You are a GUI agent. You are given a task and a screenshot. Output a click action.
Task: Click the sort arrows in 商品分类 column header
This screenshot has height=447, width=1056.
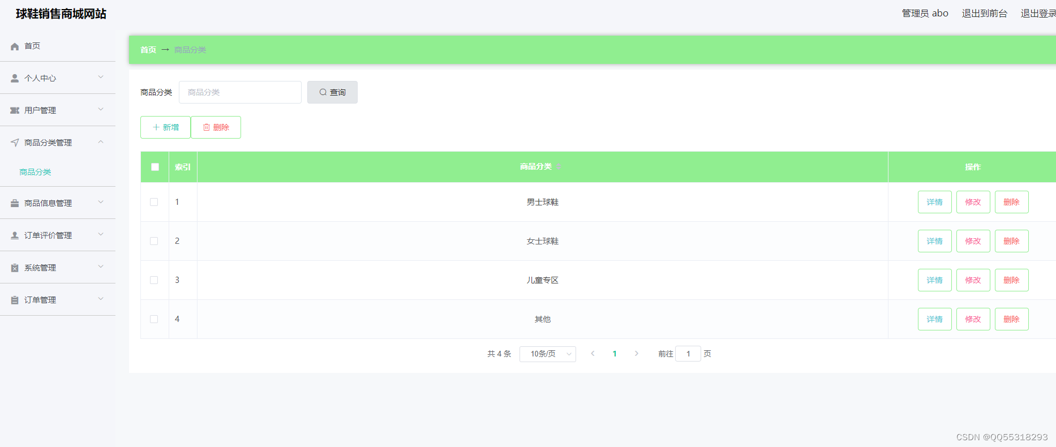coord(559,166)
